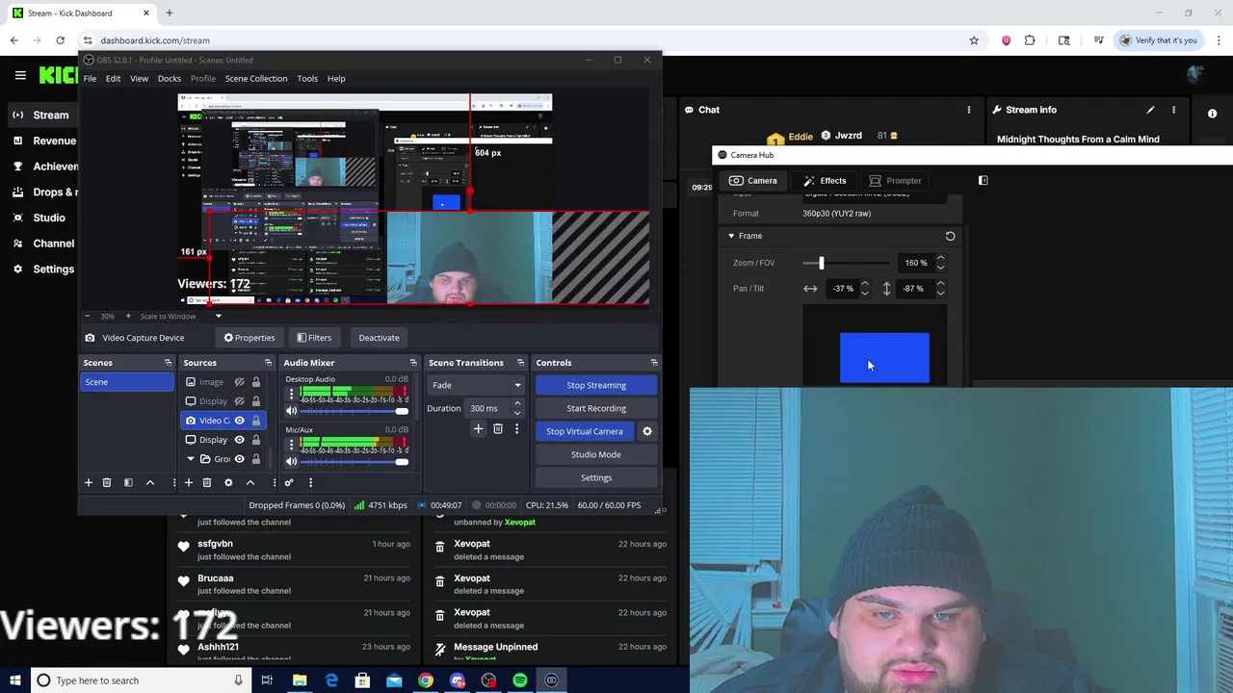Pop out the Controls dock
This screenshot has width=1233, height=693.
click(x=654, y=363)
